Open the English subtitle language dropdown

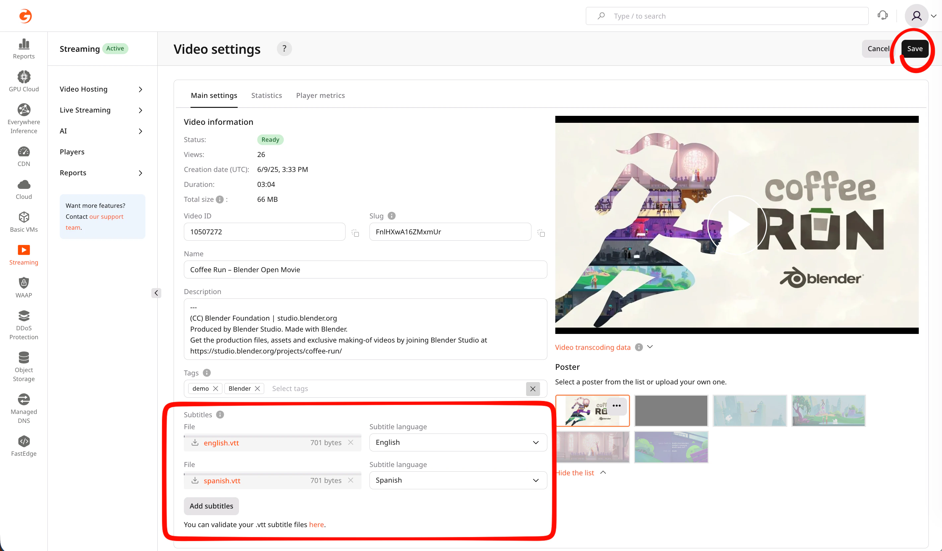(x=458, y=442)
